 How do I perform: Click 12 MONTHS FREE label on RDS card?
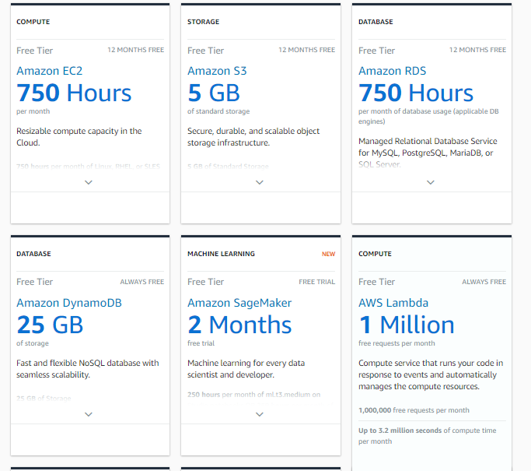point(478,50)
